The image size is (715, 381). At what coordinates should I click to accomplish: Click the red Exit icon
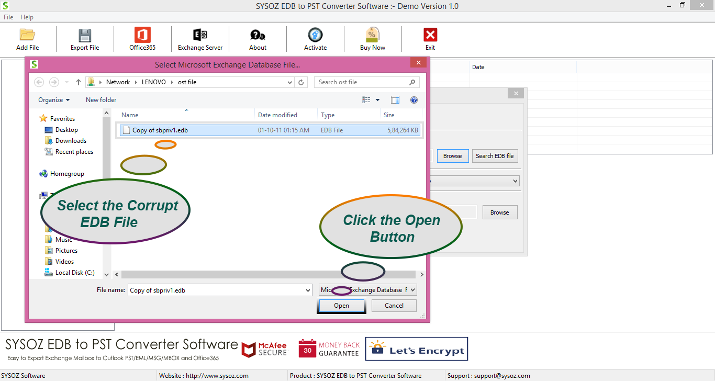coord(430,35)
